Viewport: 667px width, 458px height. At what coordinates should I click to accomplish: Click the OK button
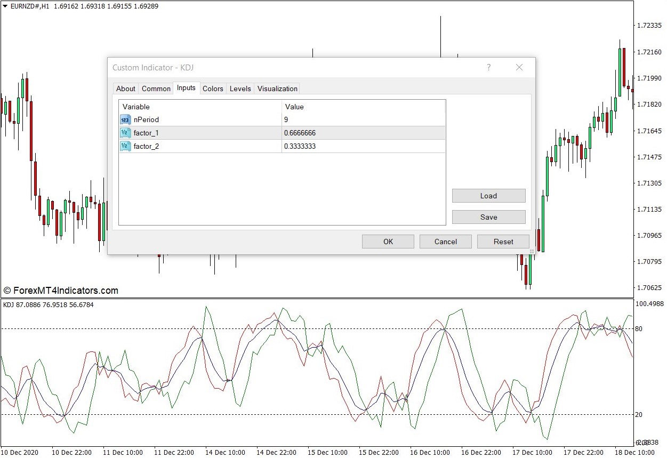tap(388, 242)
